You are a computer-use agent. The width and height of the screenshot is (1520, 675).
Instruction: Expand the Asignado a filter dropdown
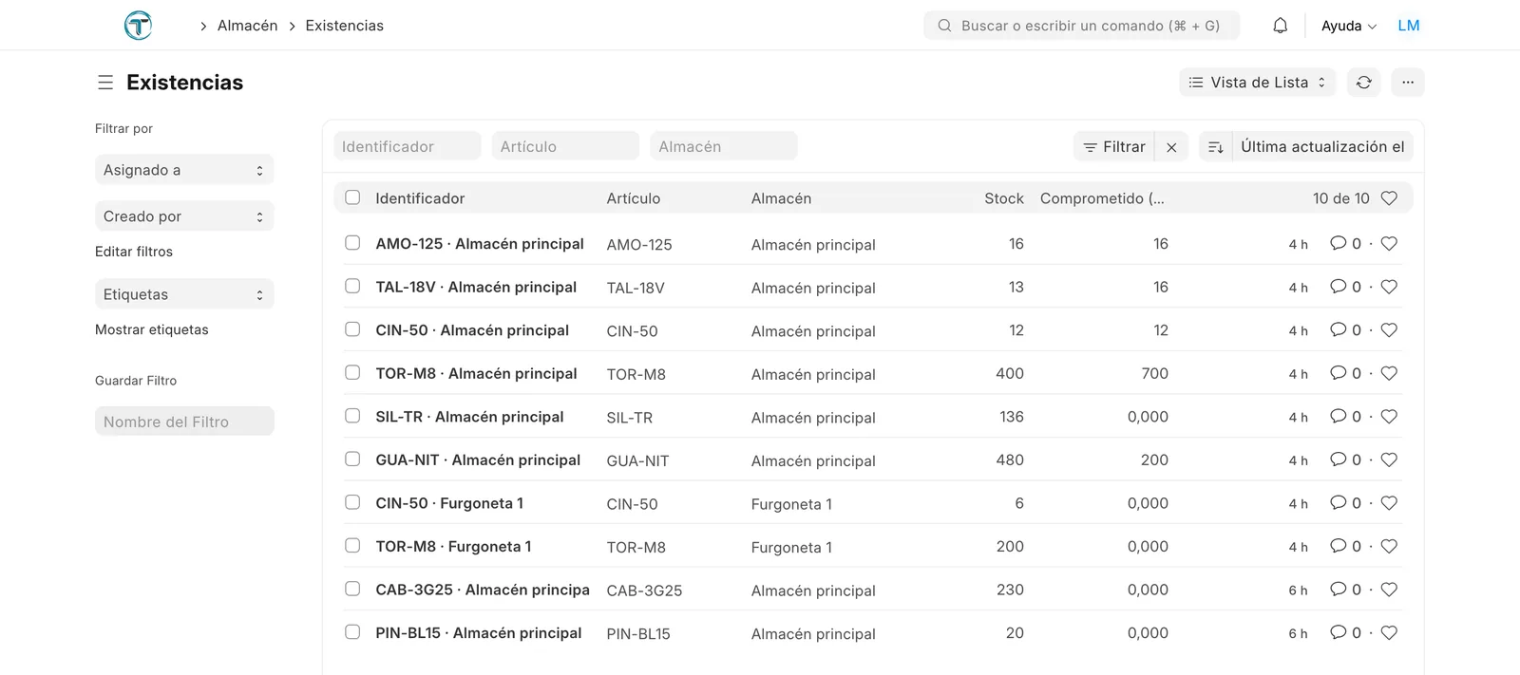(184, 170)
